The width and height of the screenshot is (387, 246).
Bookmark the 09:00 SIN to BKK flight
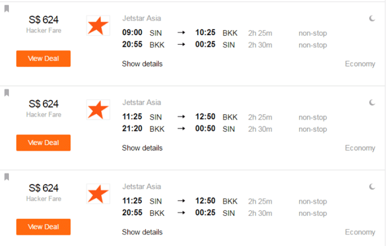pos(7,9)
